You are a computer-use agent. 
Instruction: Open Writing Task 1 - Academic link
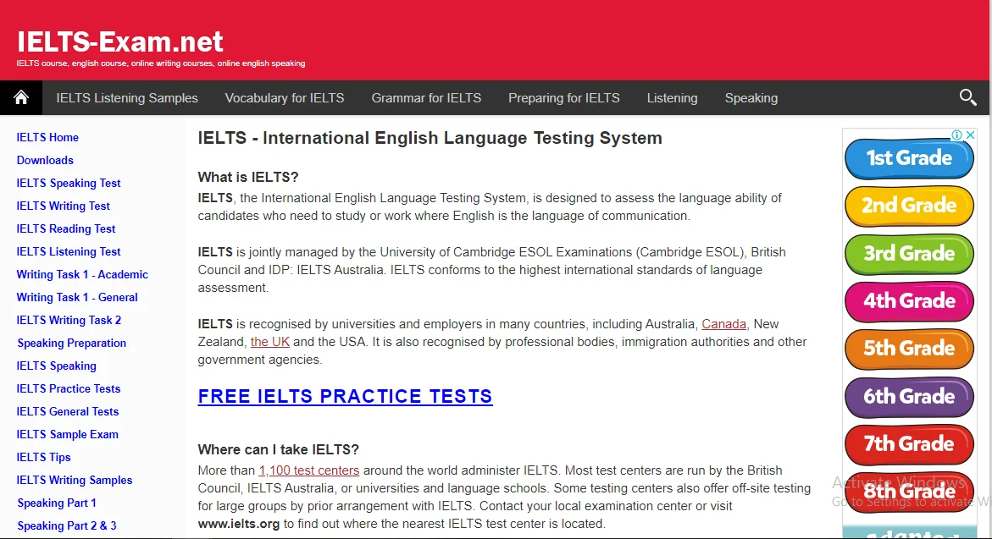coord(82,274)
